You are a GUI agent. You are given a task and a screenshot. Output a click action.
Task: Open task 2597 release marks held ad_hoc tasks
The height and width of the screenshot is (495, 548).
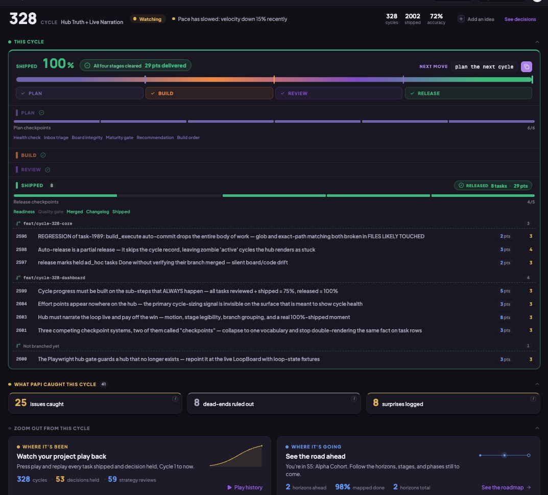tap(274, 262)
